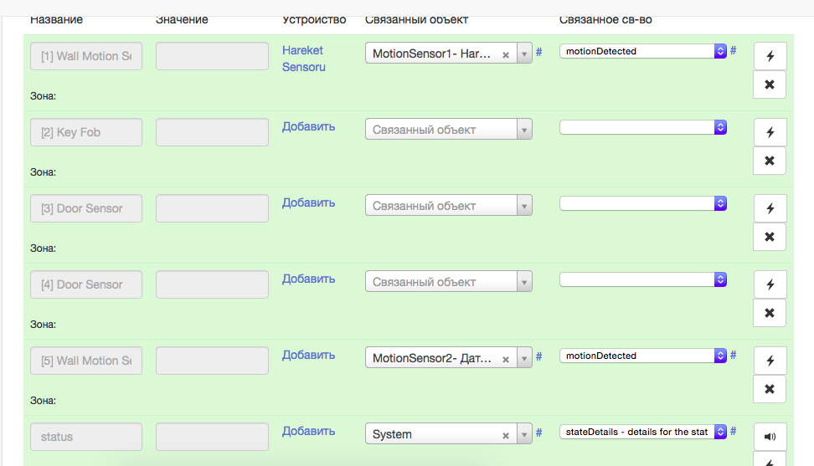Click the value field for [4] Door Sensor
814x466 pixels.
click(212, 284)
